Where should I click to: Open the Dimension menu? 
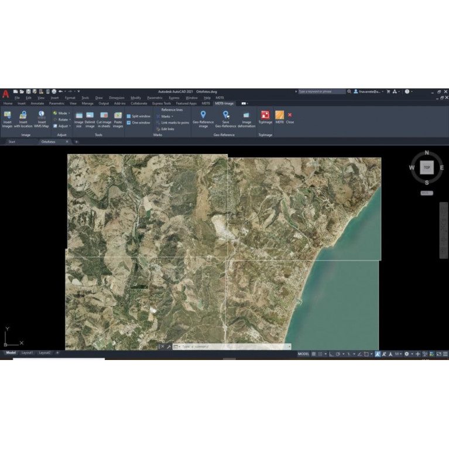[x=116, y=98]
